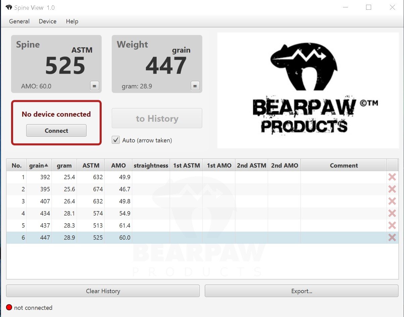This screenshot has height=317, width=404.
Task: Delete history row 6 with red X
Action: pyautogui.click(x=392, y=238)
